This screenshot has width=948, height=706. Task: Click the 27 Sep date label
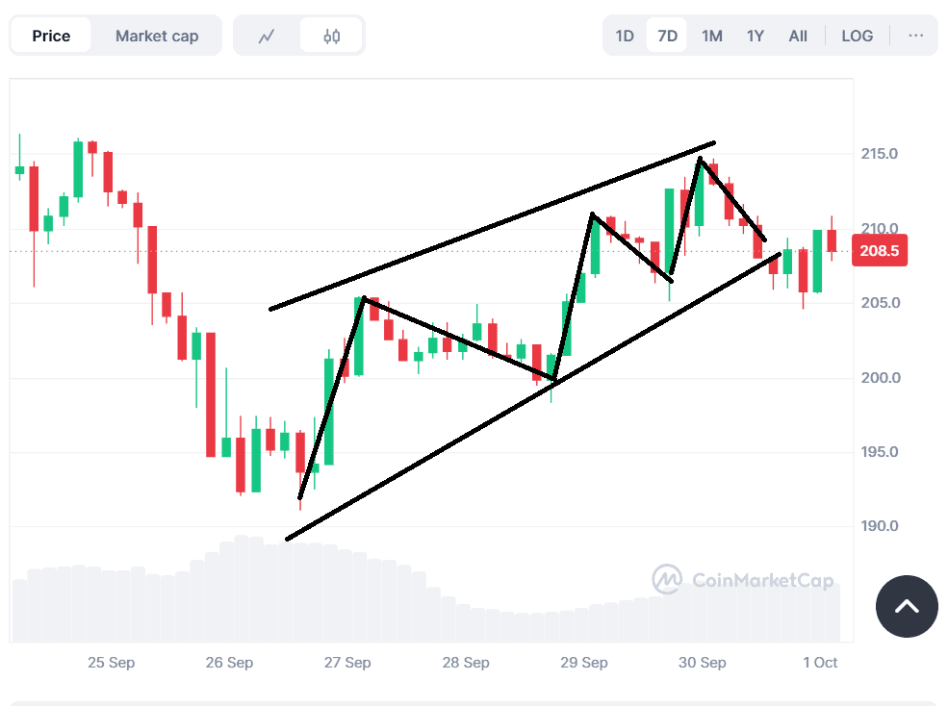[x=347, y=663]
